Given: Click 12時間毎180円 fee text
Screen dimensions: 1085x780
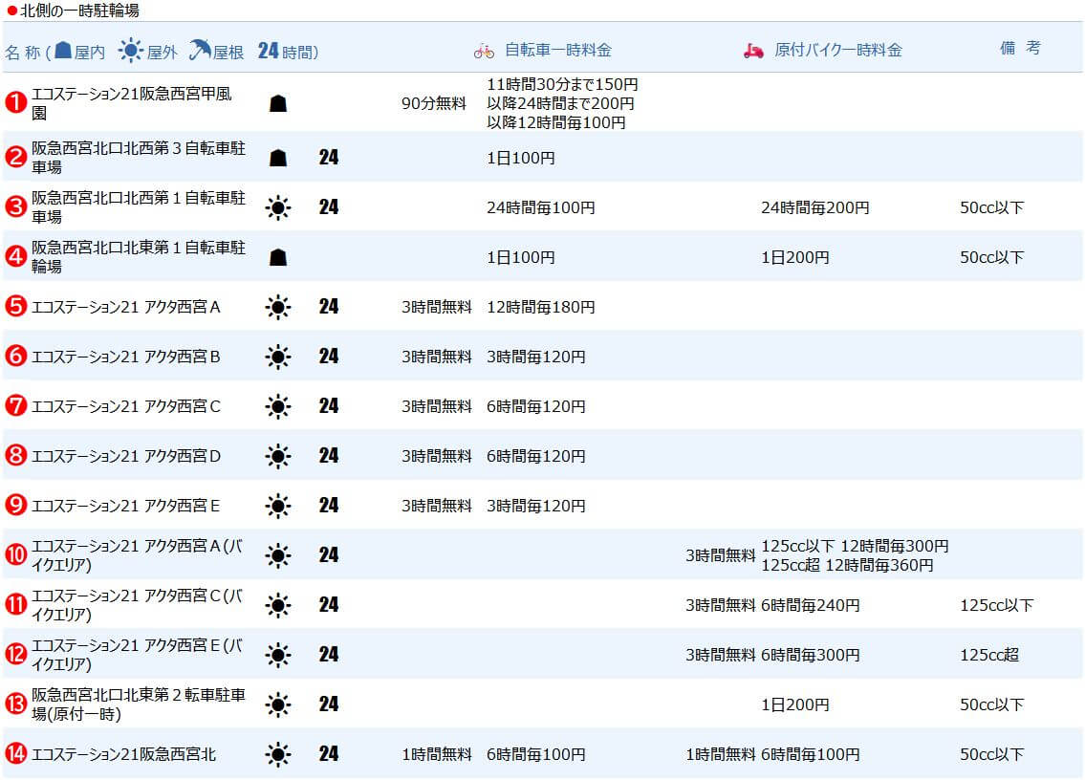Looking at the screenshot, I should (540, 307).
